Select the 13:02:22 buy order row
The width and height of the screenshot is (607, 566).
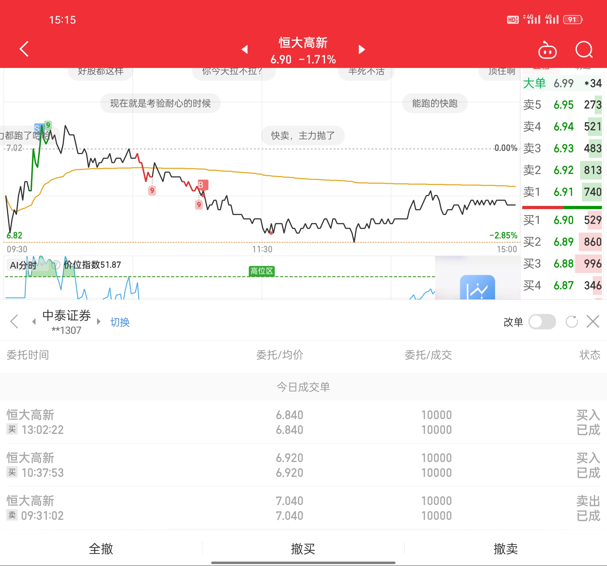point(303,422)
